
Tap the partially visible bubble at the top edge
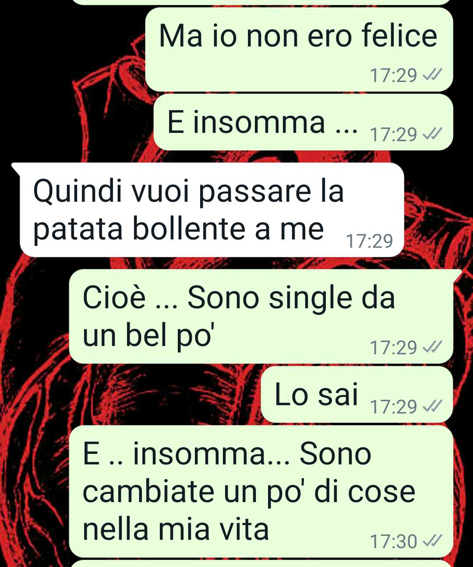pos(261,2)
